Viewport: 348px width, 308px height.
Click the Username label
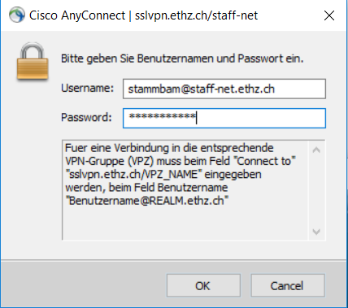click(x=87, y=88)
